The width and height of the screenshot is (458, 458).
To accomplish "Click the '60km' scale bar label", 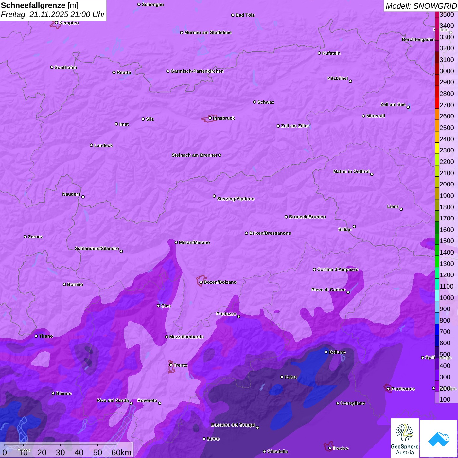I will [x=121, y=452].
